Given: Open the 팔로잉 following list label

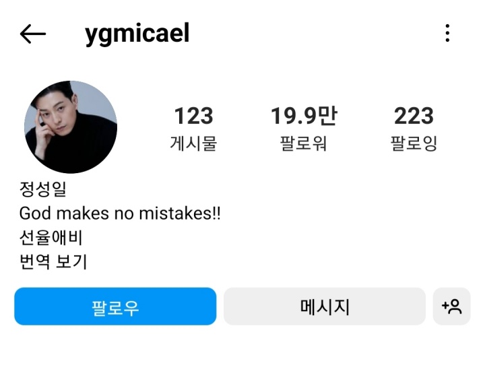Looking at the screenshot, I should 414,143.
